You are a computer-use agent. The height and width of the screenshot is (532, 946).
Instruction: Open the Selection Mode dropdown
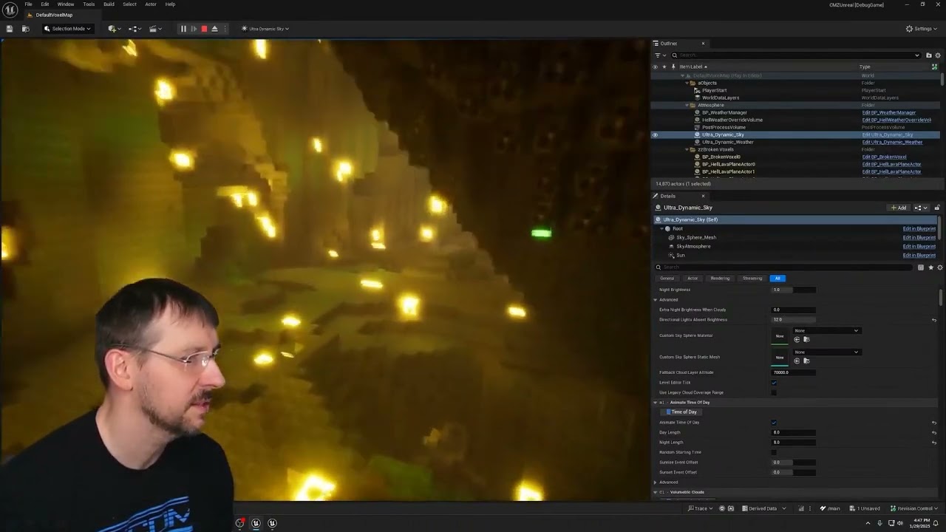point(67,29)
